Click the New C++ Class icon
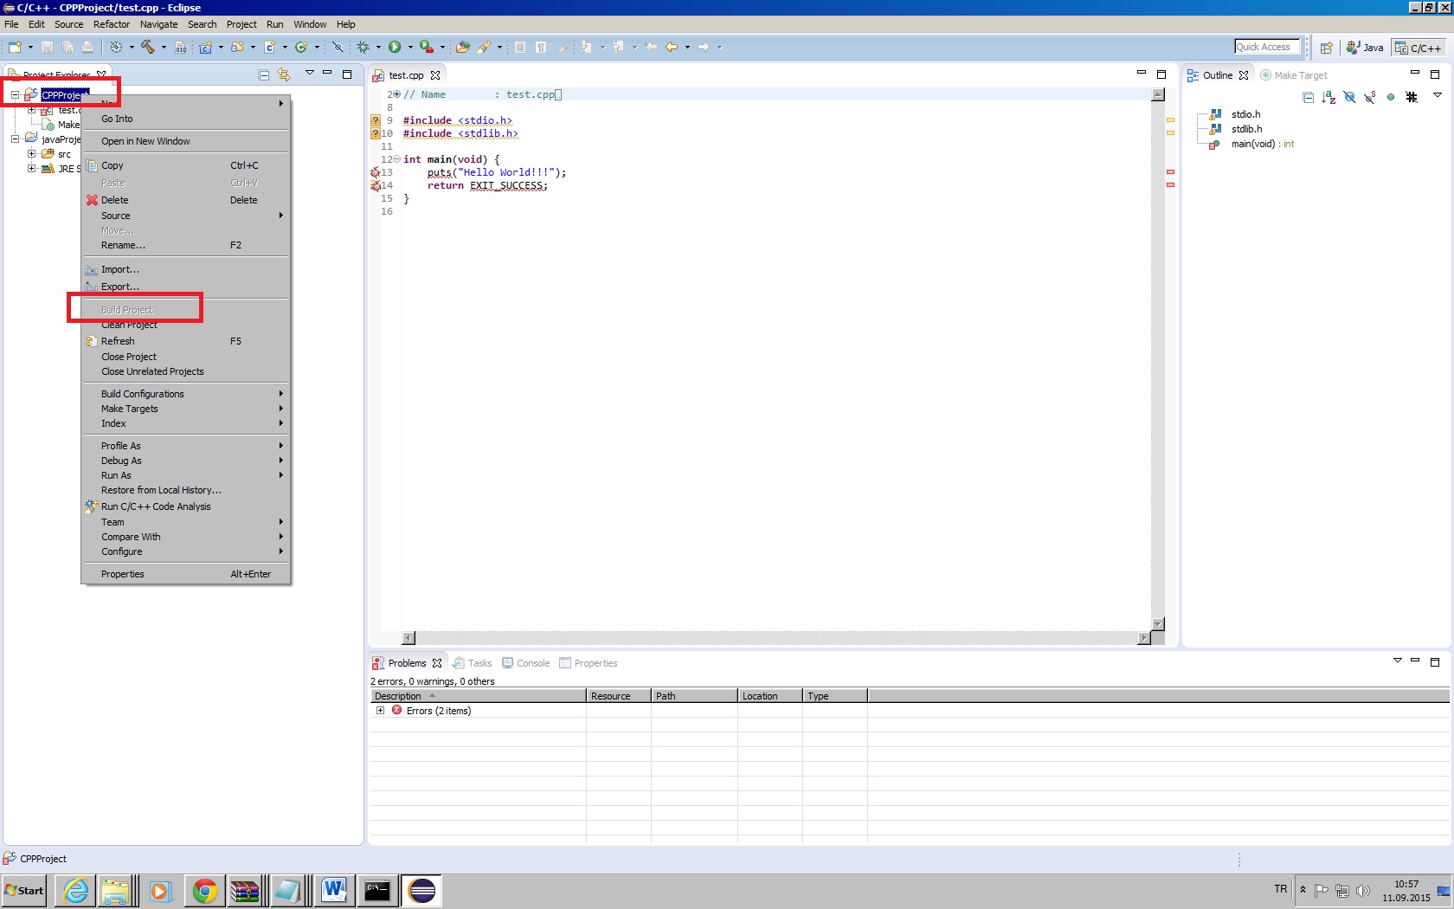The image size is (1454, 909). (301, 47)
